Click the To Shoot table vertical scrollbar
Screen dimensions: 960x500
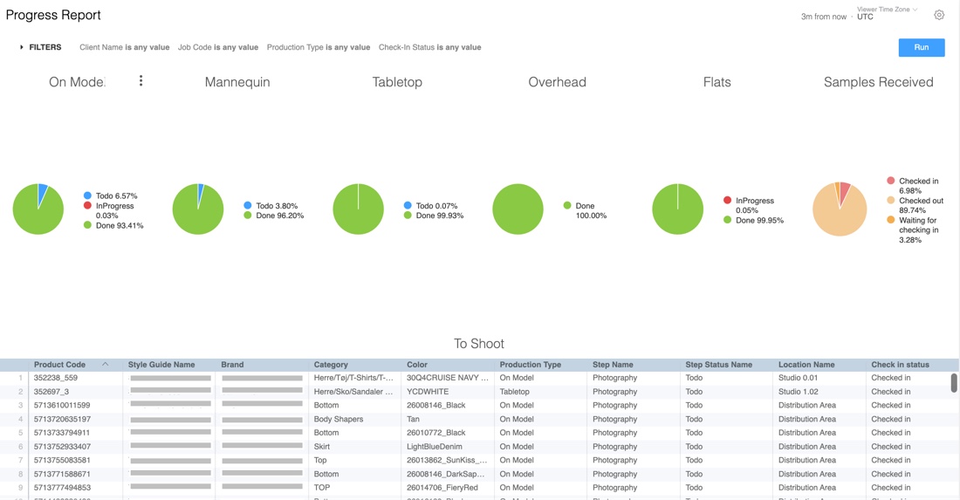(954, 383)
